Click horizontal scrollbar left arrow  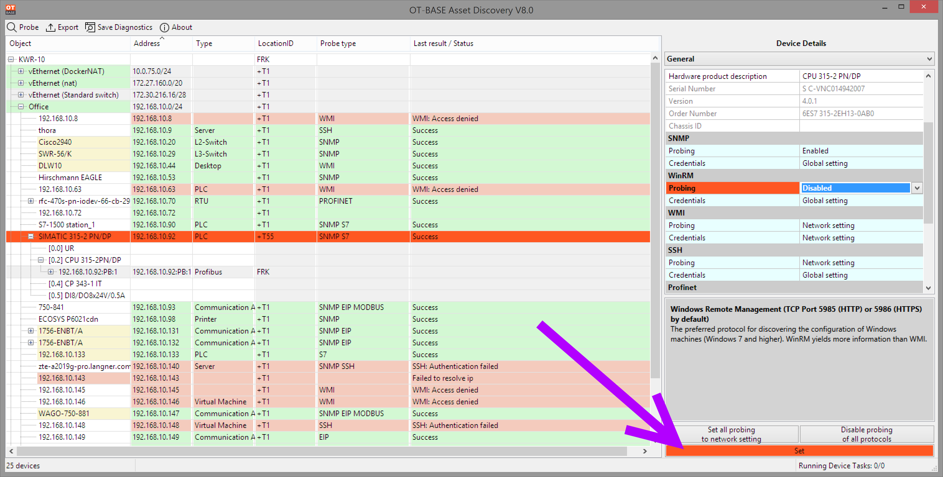click(x=11, y=452)
